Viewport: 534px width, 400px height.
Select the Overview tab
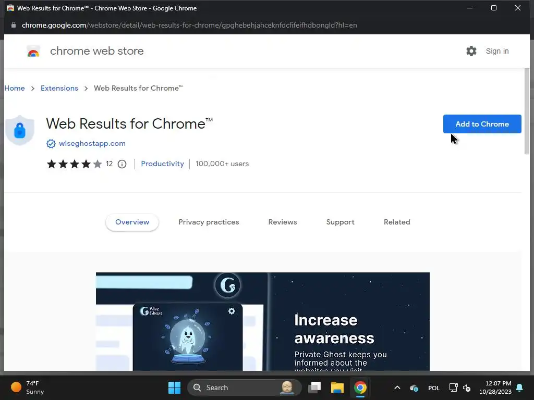tap(132, 222)
